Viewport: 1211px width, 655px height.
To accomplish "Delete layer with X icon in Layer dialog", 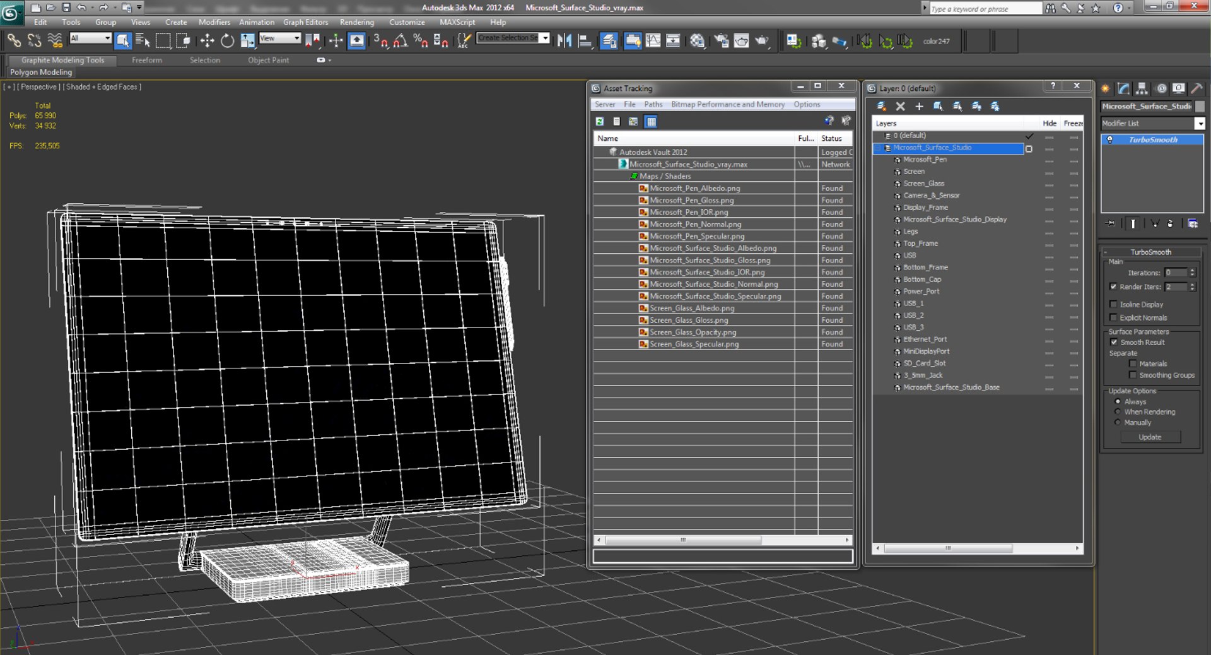I will pos(900,107).
